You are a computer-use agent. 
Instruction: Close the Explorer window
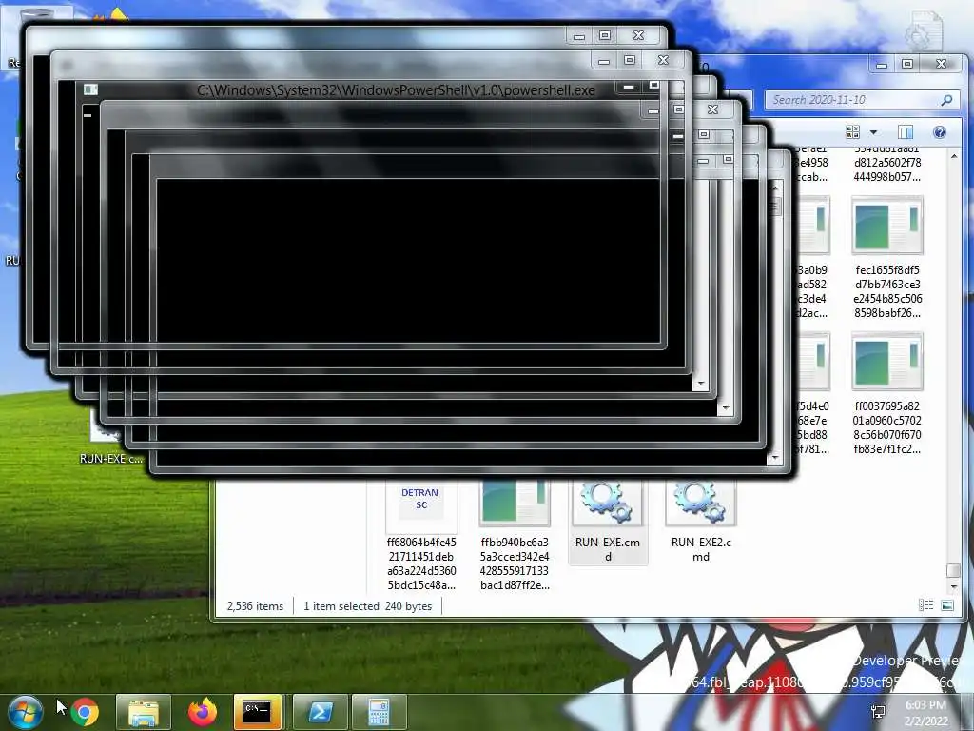point(942,64)
